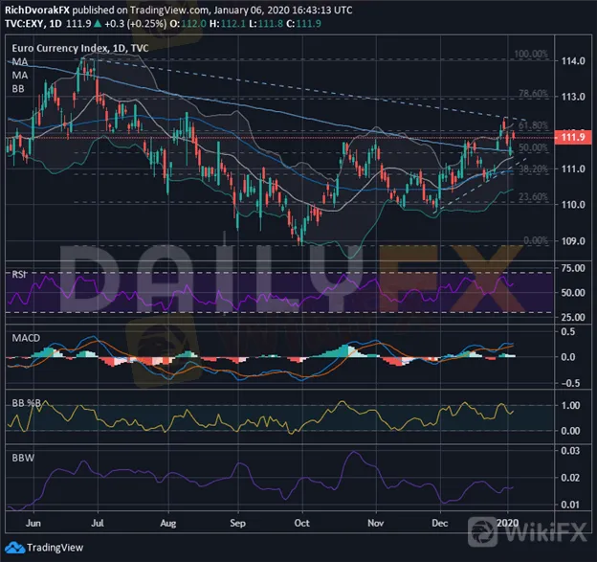
Task: Click the first MA indicator label
Action: (20, 61)
